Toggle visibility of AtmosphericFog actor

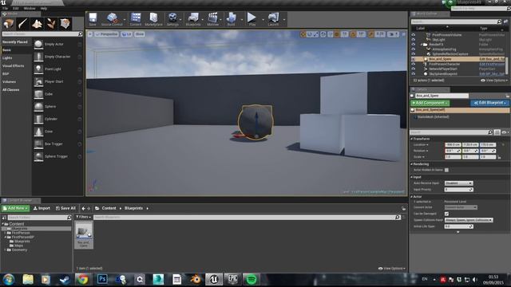[414, 49]
